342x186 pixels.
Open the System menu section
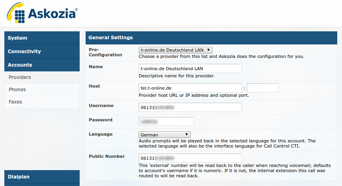click(x=42, y=38)
